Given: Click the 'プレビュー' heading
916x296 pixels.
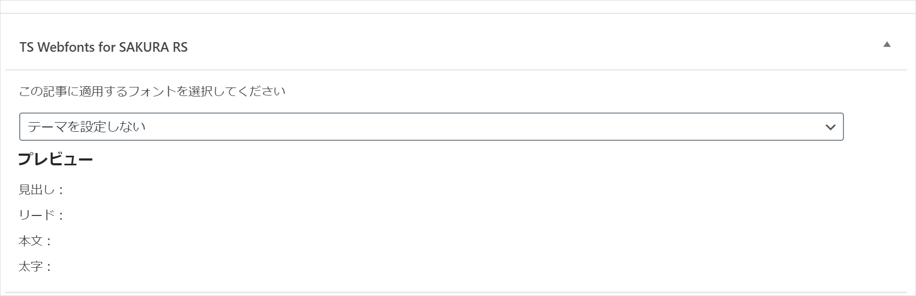Looking at the screenshot, I should point(55,159).
